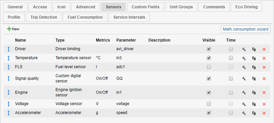Open wrench properties for Engine sensor
The height and width of the screenshot is (123, 274).
(244, 92)
